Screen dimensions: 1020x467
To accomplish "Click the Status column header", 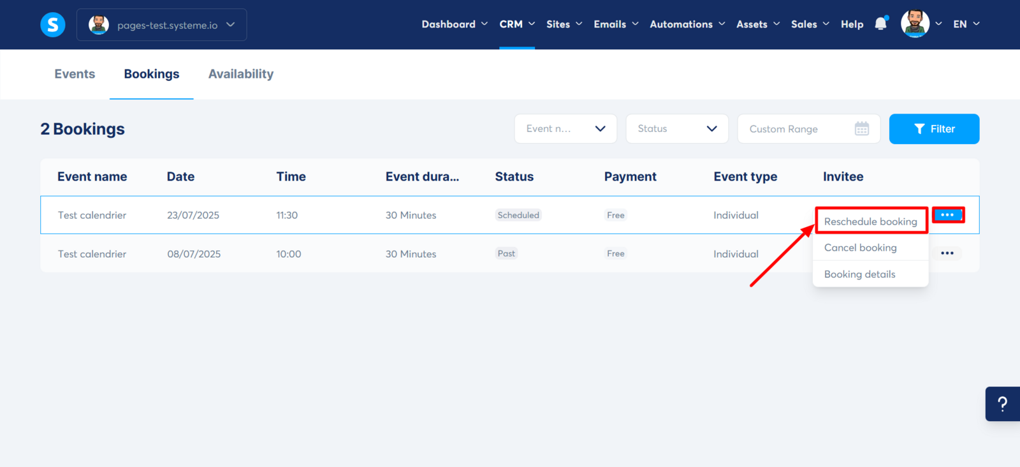I will (x=514, y=177).
